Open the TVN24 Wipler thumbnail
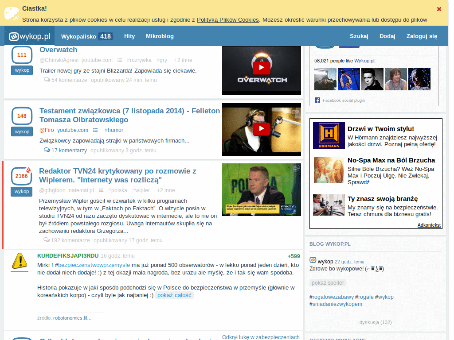The width and height of the screenshot is (454, 340). 262,189
